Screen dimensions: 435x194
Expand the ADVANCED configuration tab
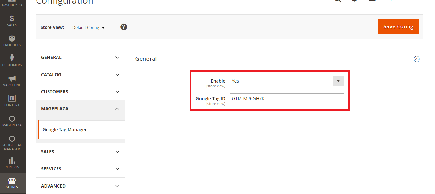(x=80, y=186)
